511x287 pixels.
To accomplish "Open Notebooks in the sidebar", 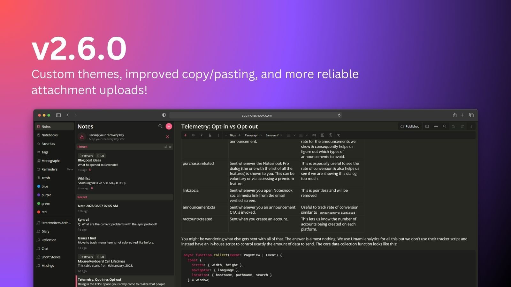I will click(50, 135).
